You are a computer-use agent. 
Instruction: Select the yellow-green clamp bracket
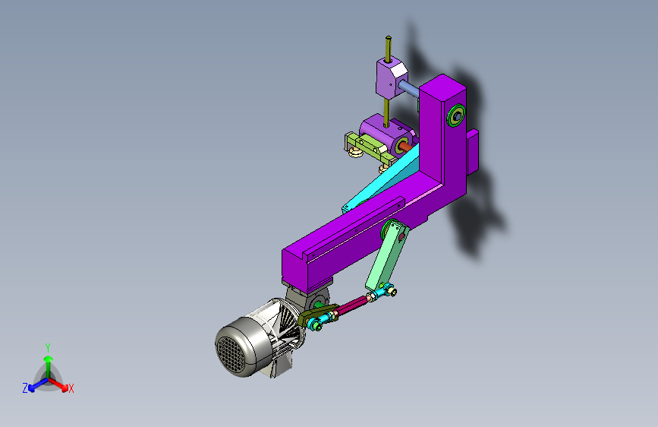click(x=371, y=147)
